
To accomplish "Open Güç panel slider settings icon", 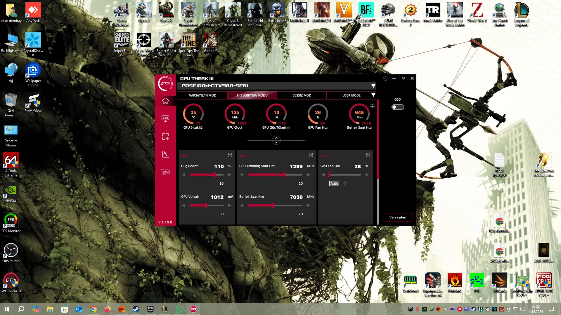I will 230,155.
